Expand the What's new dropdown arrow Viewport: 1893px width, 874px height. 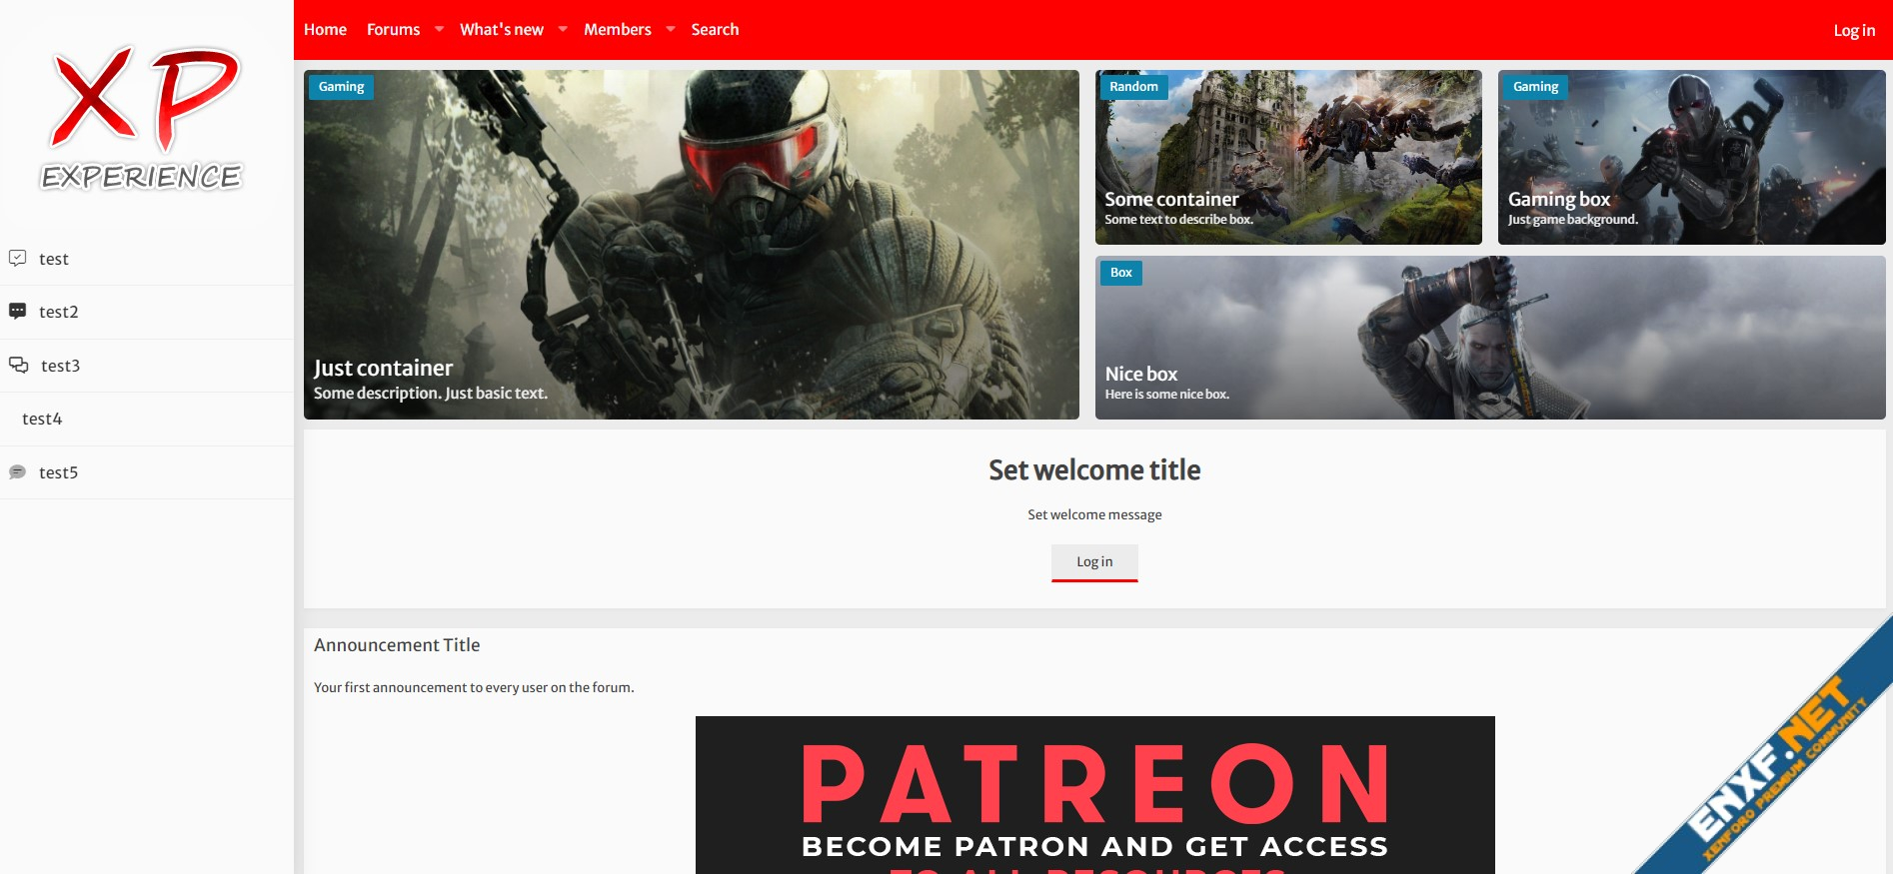563,30
